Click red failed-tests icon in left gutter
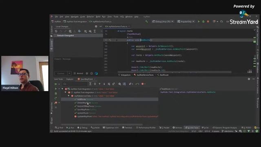 point(56,102)
